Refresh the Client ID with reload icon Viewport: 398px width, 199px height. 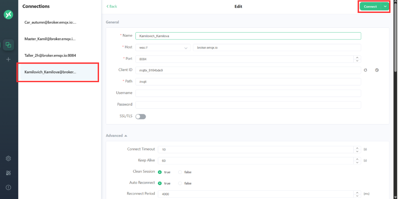(x=365, y=70)
